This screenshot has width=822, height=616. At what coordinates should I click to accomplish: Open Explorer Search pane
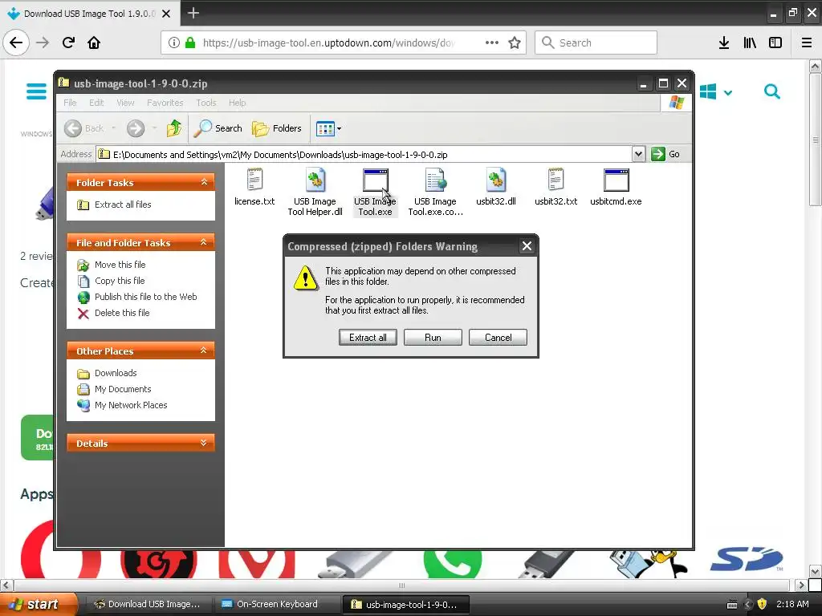[x=218, y=128]
